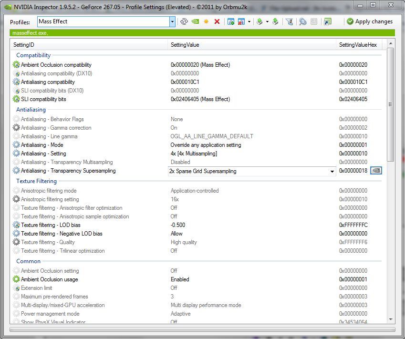Select Texture filtering - Anisotropic filter optimization row
Viewport: 405px width, 339px height.
(x=197, y=207)
